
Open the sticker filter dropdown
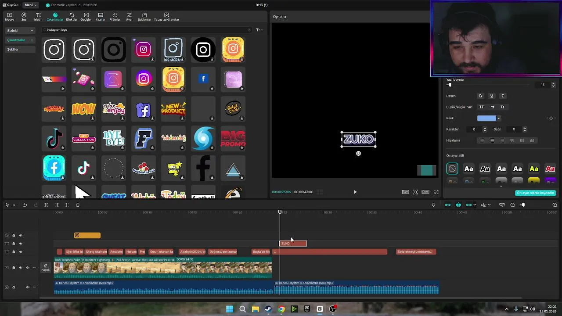coord(259,30)
